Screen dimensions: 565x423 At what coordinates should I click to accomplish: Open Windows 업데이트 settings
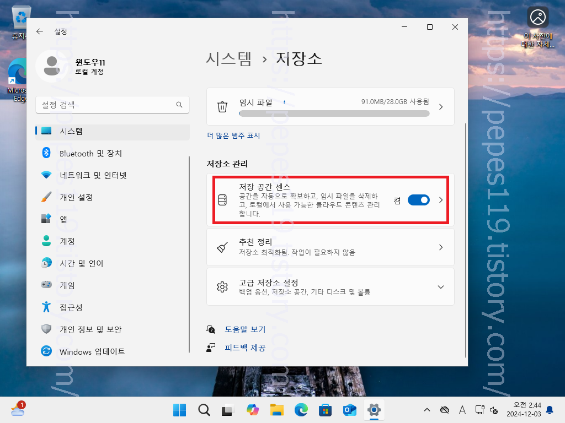click(113, 351)
